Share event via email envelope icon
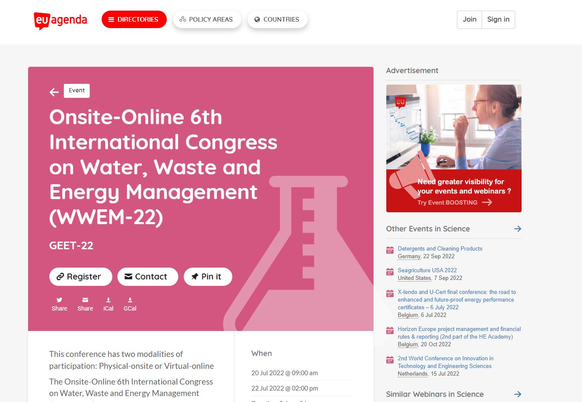The width and height of the screenshot is (582, 402). 85,304
